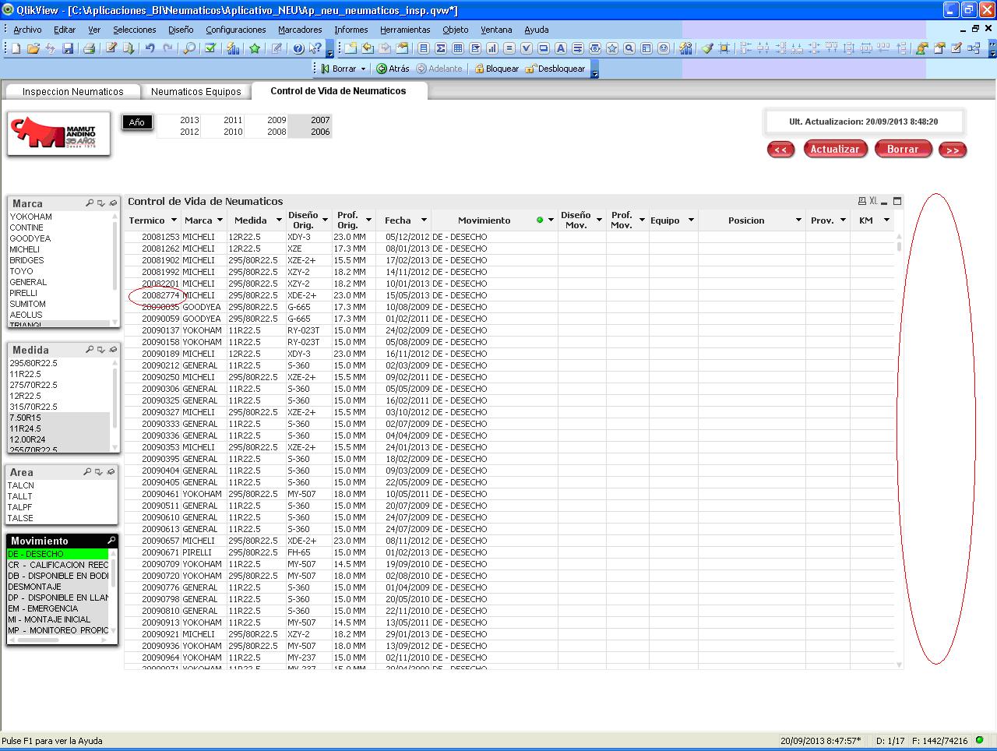Switch to Neumaticos Equipos tab
This screenshot has height=751, width=997.
196,91
